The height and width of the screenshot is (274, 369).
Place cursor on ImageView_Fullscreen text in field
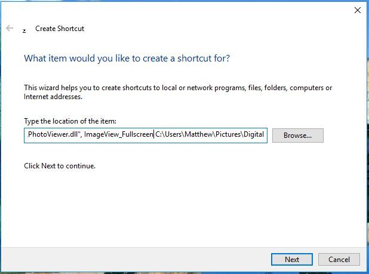tap(118, 134)
